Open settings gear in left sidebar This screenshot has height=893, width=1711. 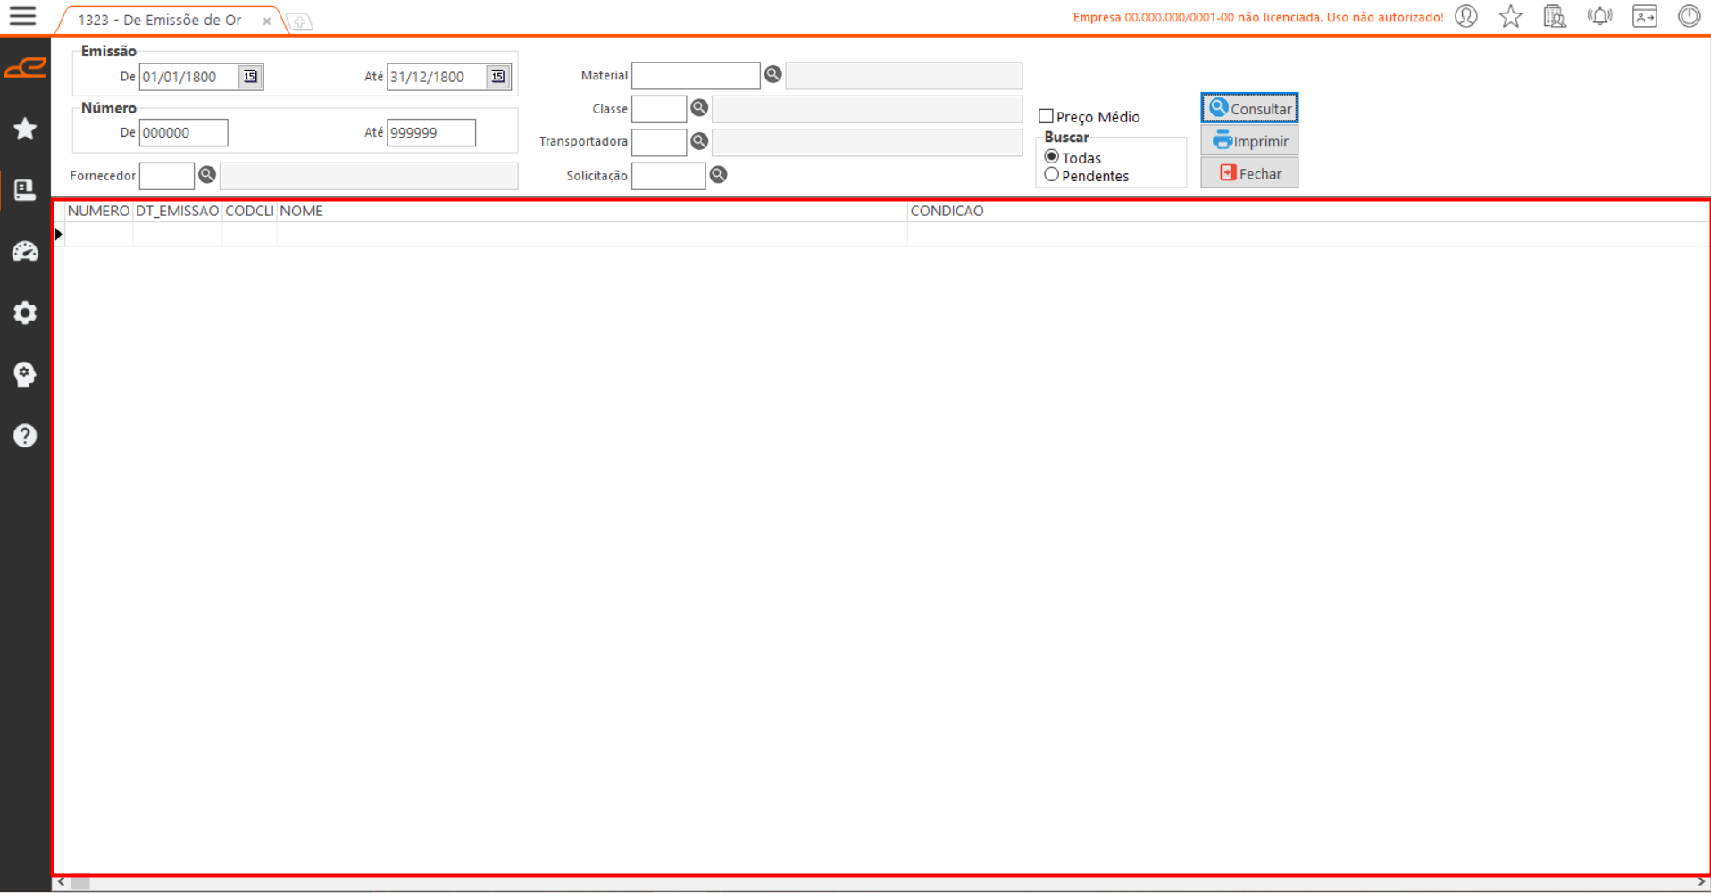tap(25, 313)
